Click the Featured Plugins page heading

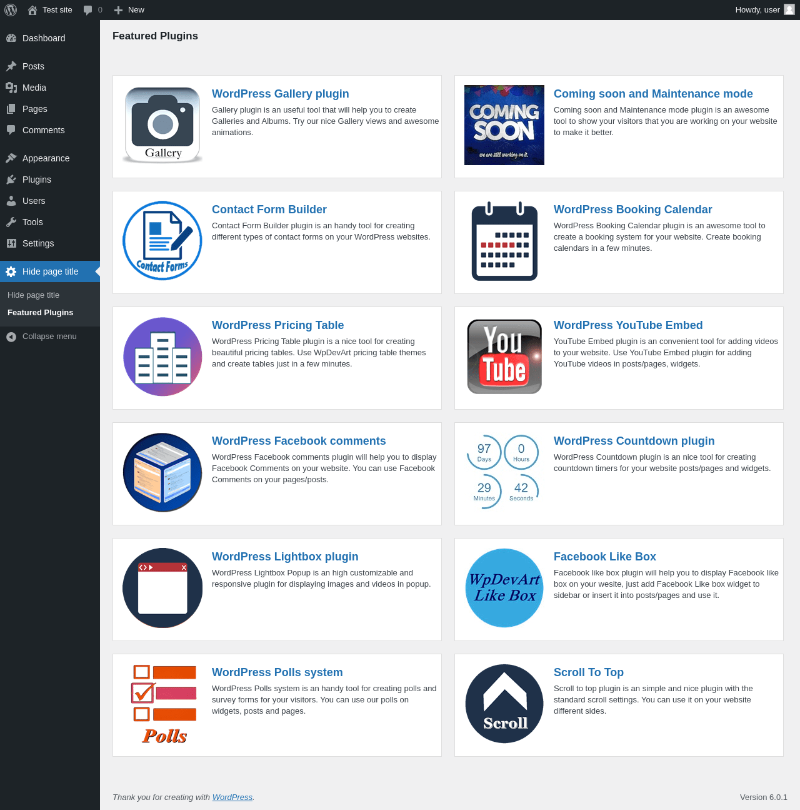click(155, 36)
